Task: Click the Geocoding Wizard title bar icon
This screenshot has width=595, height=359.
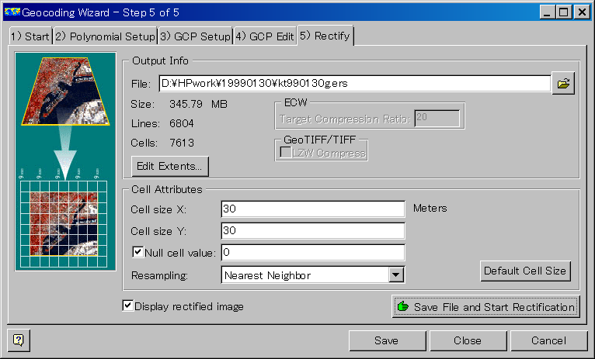Action: click(12, 12)
